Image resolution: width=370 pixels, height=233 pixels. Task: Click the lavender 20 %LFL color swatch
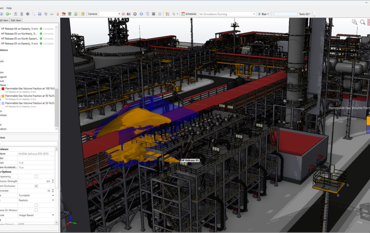click(3, 104)
